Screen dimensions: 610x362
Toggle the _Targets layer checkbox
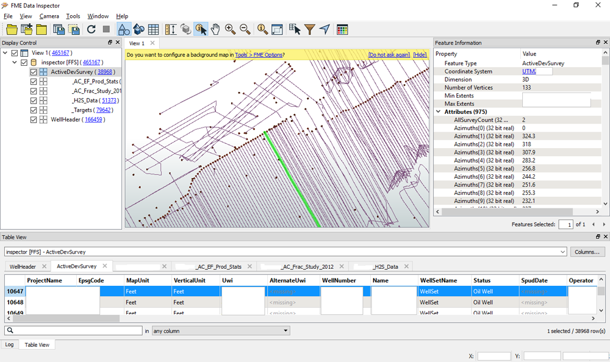tap(34, 110)
